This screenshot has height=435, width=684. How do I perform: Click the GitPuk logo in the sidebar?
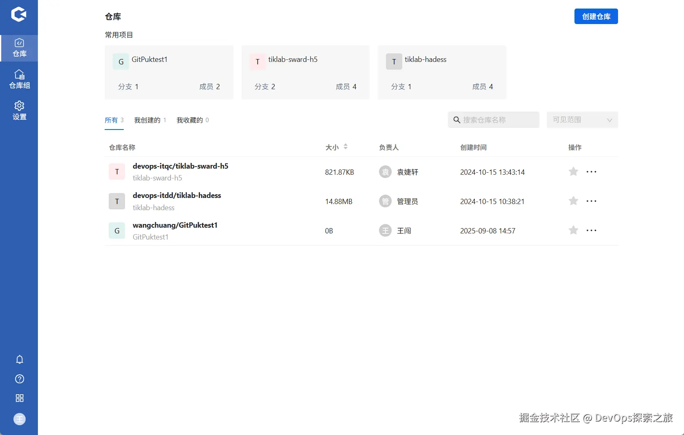(19, 14)
